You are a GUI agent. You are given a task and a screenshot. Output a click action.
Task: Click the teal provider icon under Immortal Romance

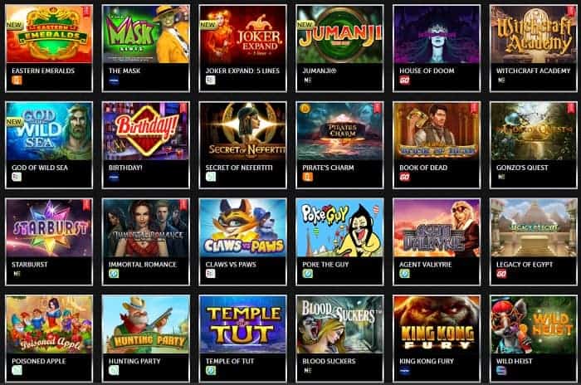pyautogui.click(x=114, y=274)
